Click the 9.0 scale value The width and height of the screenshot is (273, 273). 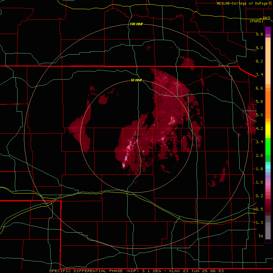coord(259,48)
